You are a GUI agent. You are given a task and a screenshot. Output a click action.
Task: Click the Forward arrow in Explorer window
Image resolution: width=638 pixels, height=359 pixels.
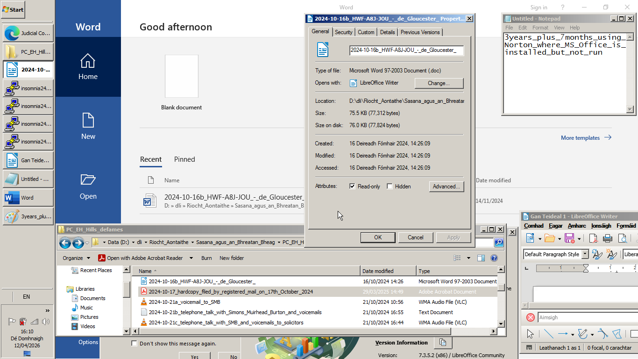tap(78, 243)
